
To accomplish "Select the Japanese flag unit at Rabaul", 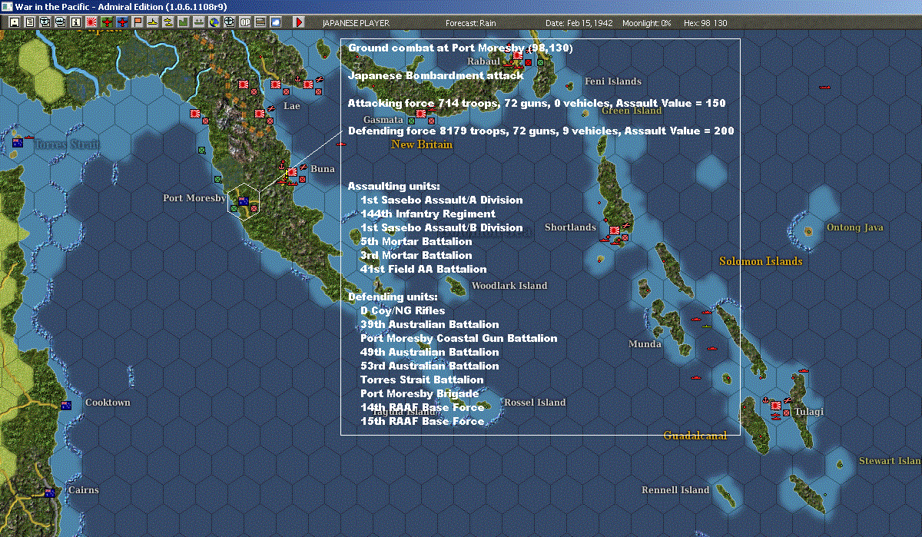I will [x=517, y=56].
